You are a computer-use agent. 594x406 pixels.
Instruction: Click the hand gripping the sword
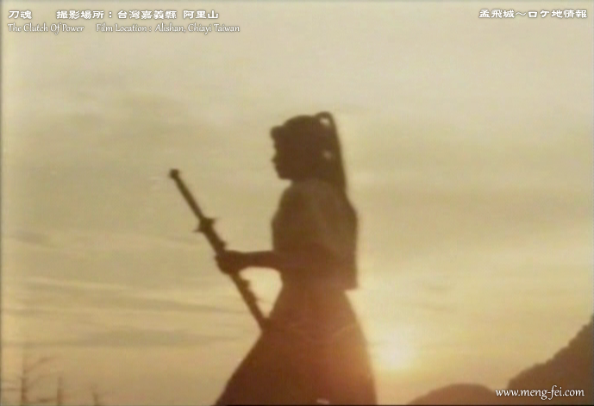(x=229, y=259)
